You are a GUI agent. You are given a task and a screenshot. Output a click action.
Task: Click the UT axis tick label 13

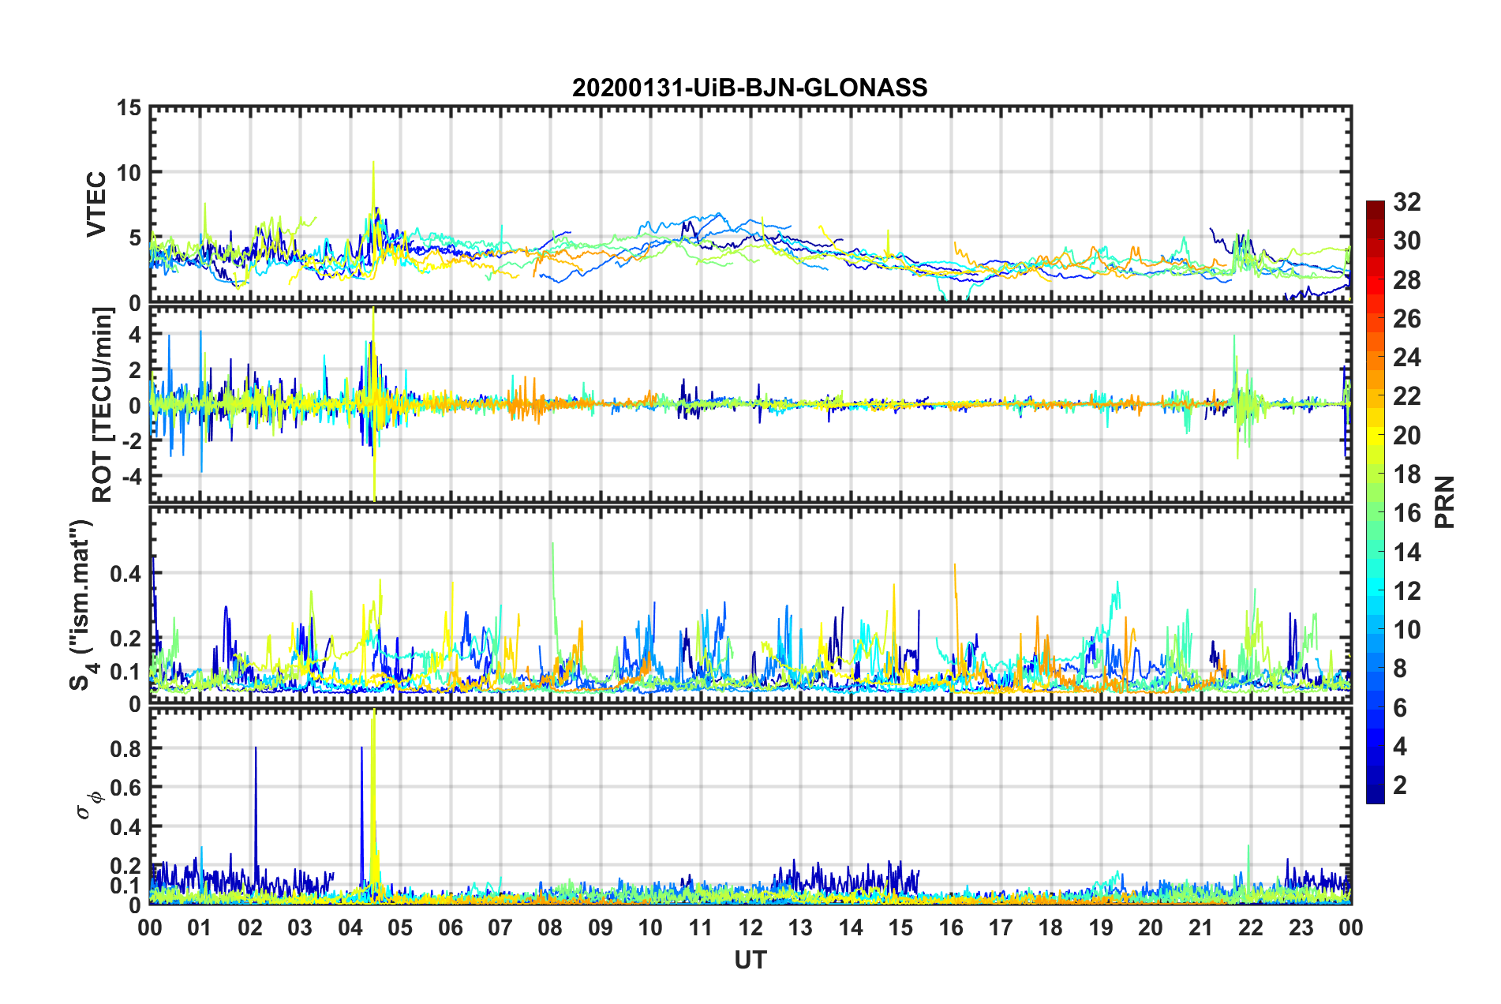(x=800, y=927)
